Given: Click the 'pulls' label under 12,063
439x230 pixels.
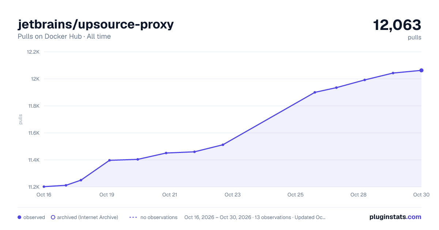Looking at the screenshot, I should coord(414,38).
